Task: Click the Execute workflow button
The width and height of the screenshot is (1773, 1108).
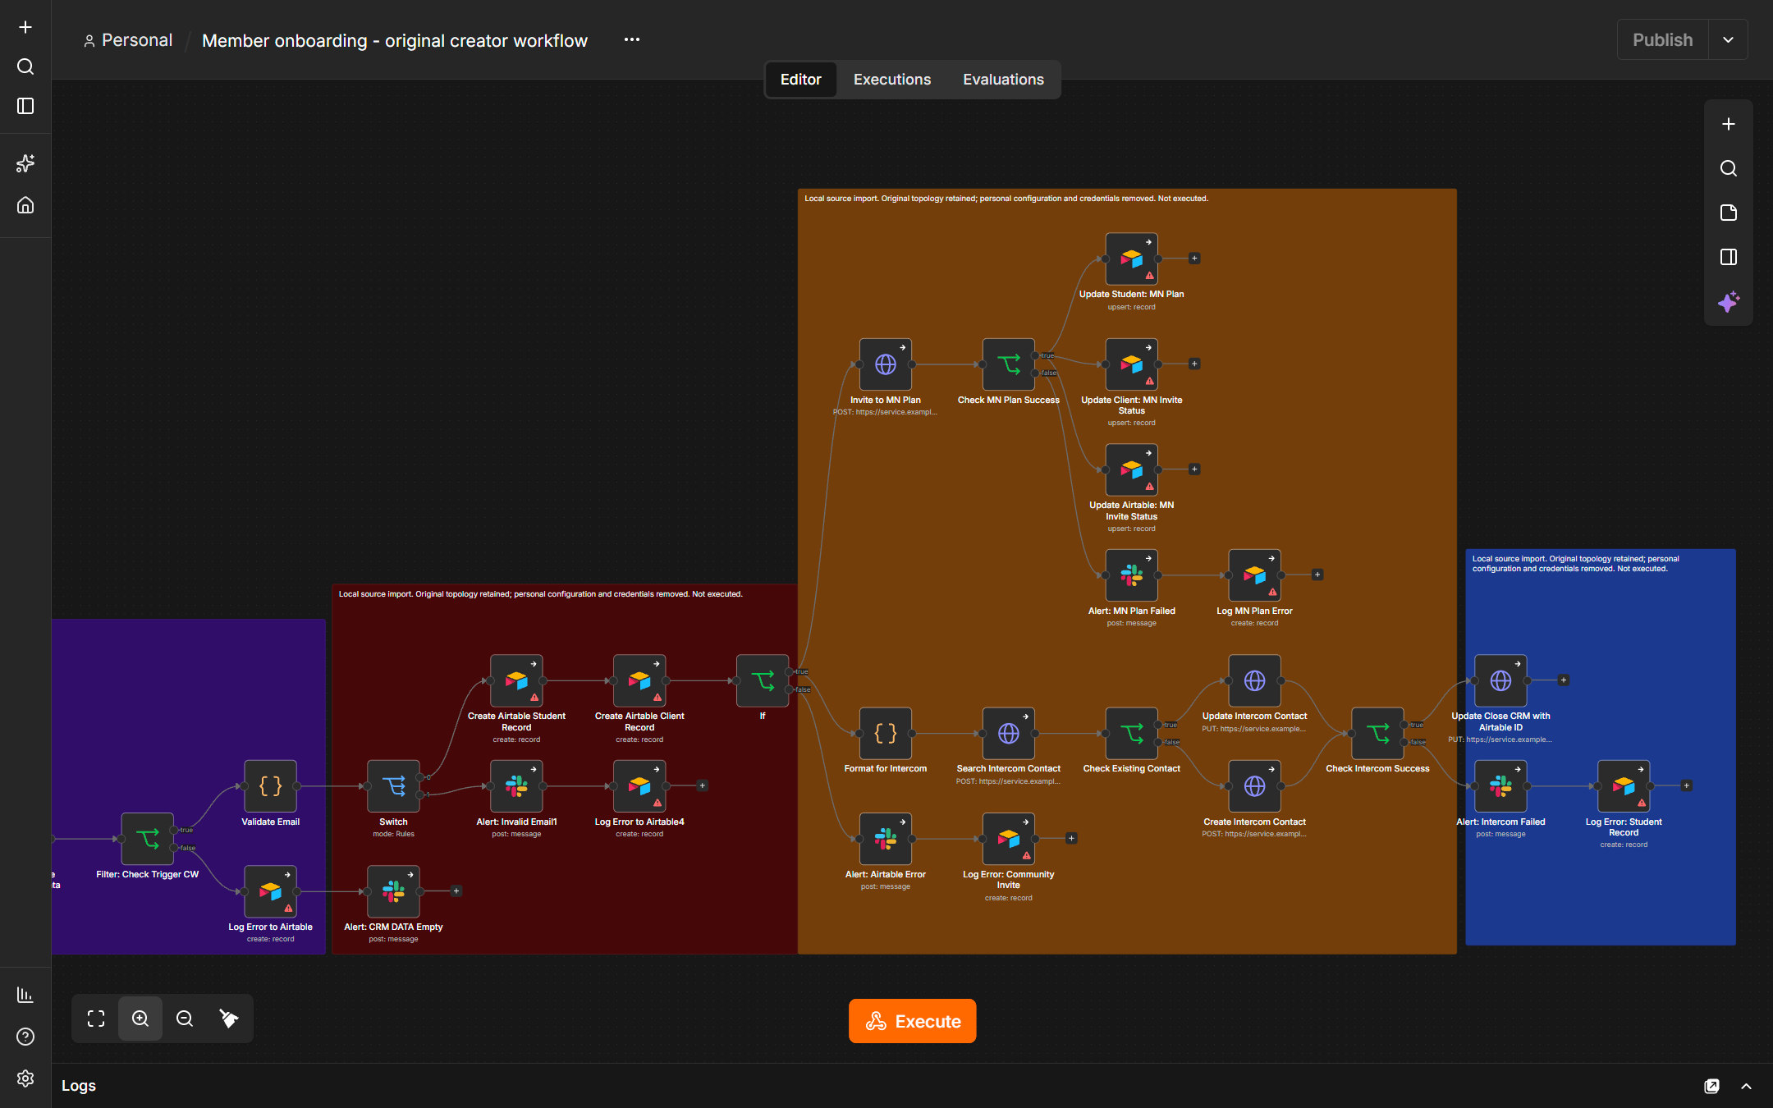Action: tap(912, 1021)
